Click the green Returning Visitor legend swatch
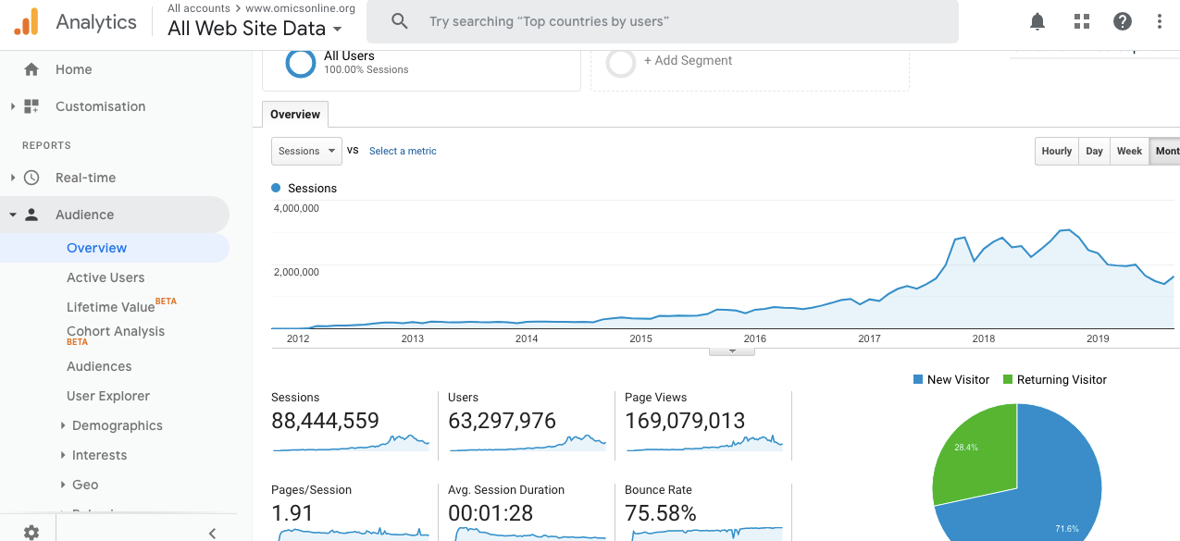 (1008, 379)
